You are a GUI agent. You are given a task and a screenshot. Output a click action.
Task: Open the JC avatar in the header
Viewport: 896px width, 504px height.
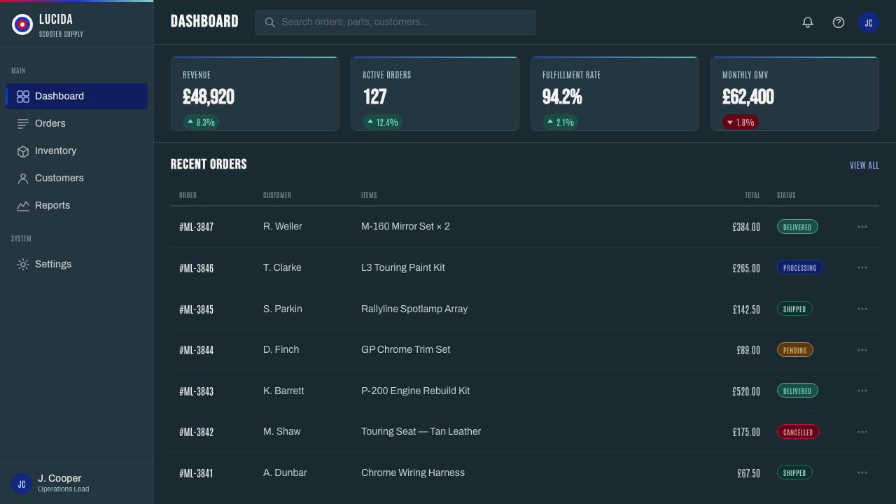click(869, 22)
